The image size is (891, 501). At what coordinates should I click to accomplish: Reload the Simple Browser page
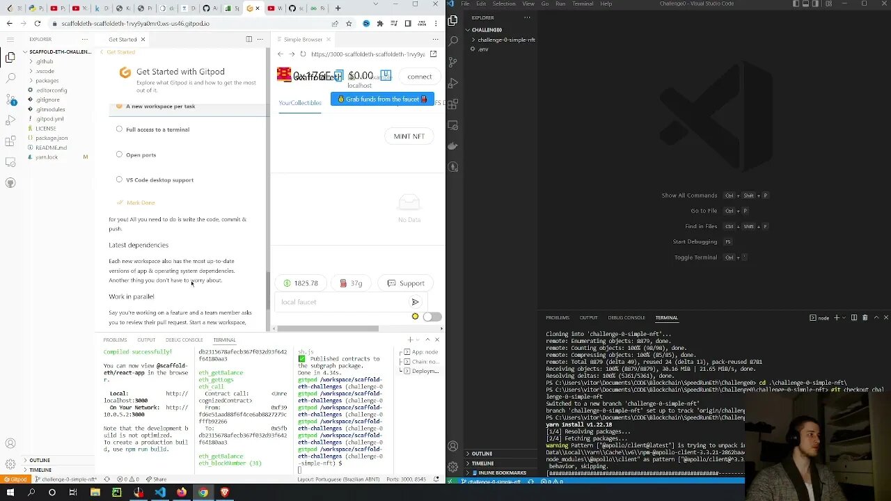303,54
